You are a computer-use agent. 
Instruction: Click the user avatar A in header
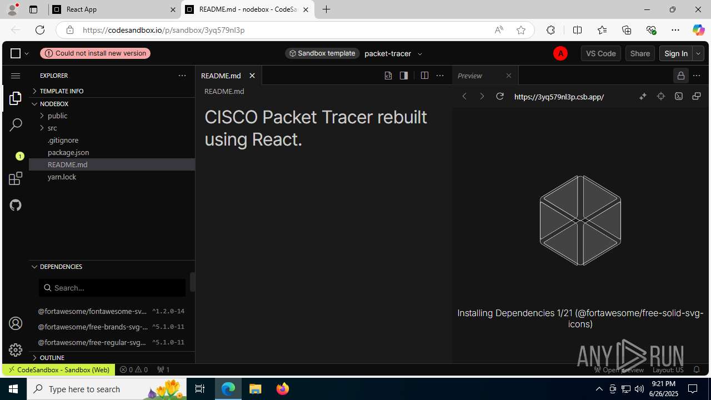tap(560, 53)
